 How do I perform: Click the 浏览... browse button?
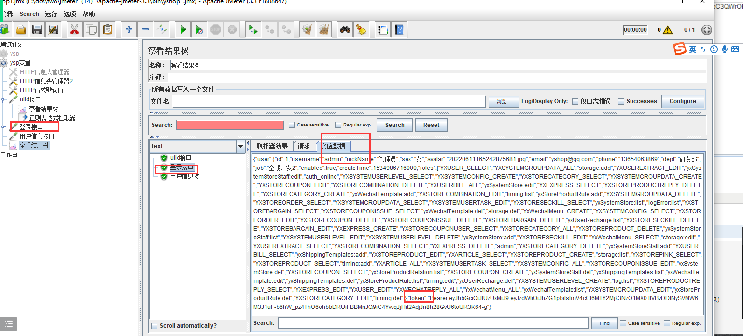coord(503,101)
